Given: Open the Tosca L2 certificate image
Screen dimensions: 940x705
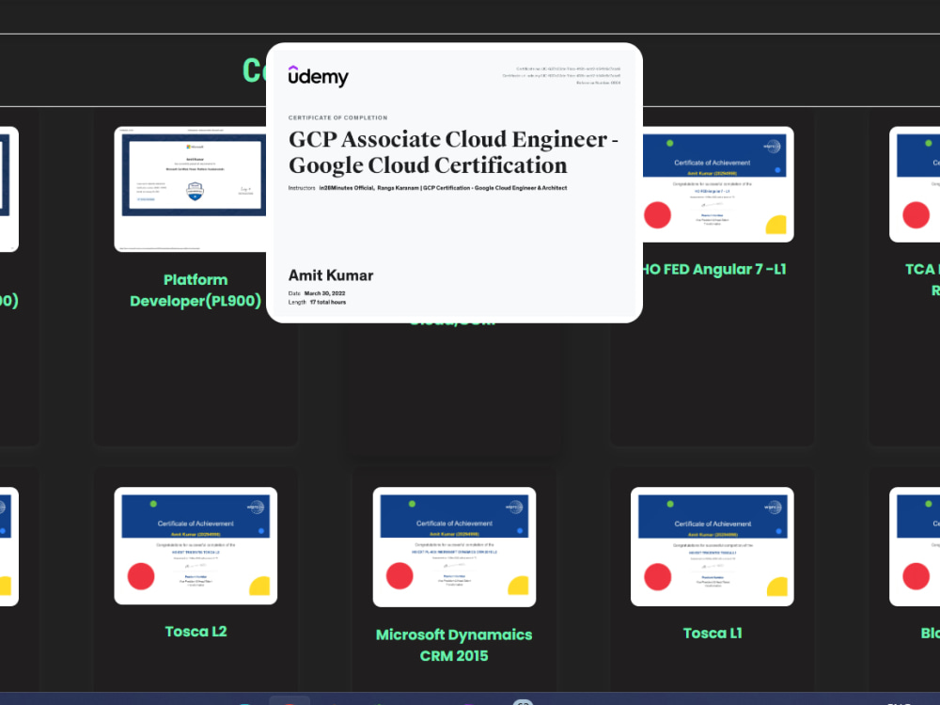Looking at the screenshot, I should 196,545.
